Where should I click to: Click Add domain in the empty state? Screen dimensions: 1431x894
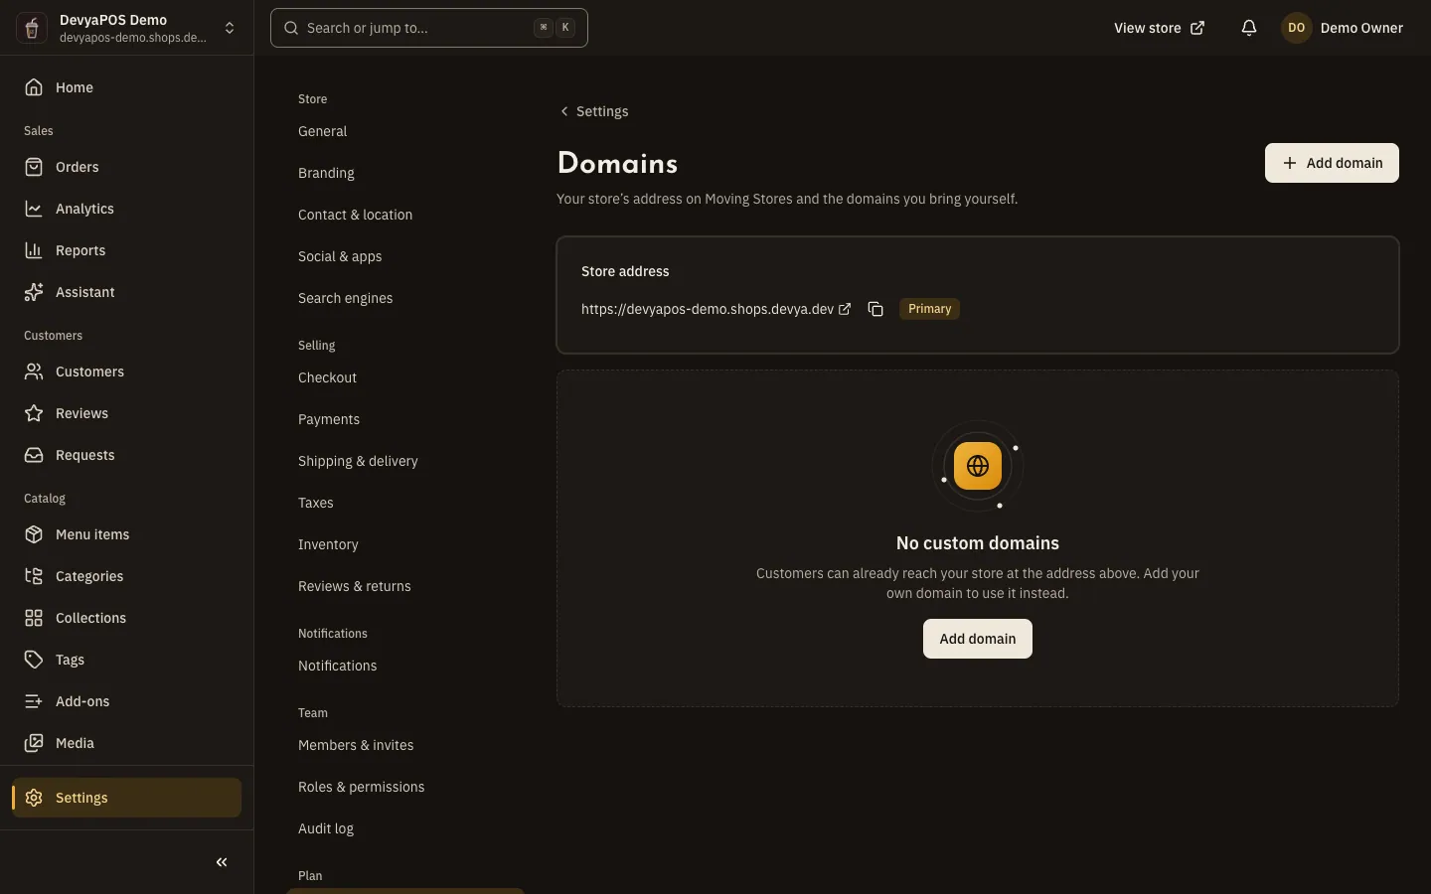pyautogui.click(x=978, y=639)
